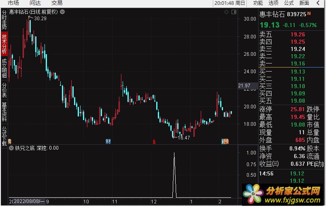This screenshot has width=327, height=207.
Task: Click the 外盘 value 685
Action: (x=300, y=140)
